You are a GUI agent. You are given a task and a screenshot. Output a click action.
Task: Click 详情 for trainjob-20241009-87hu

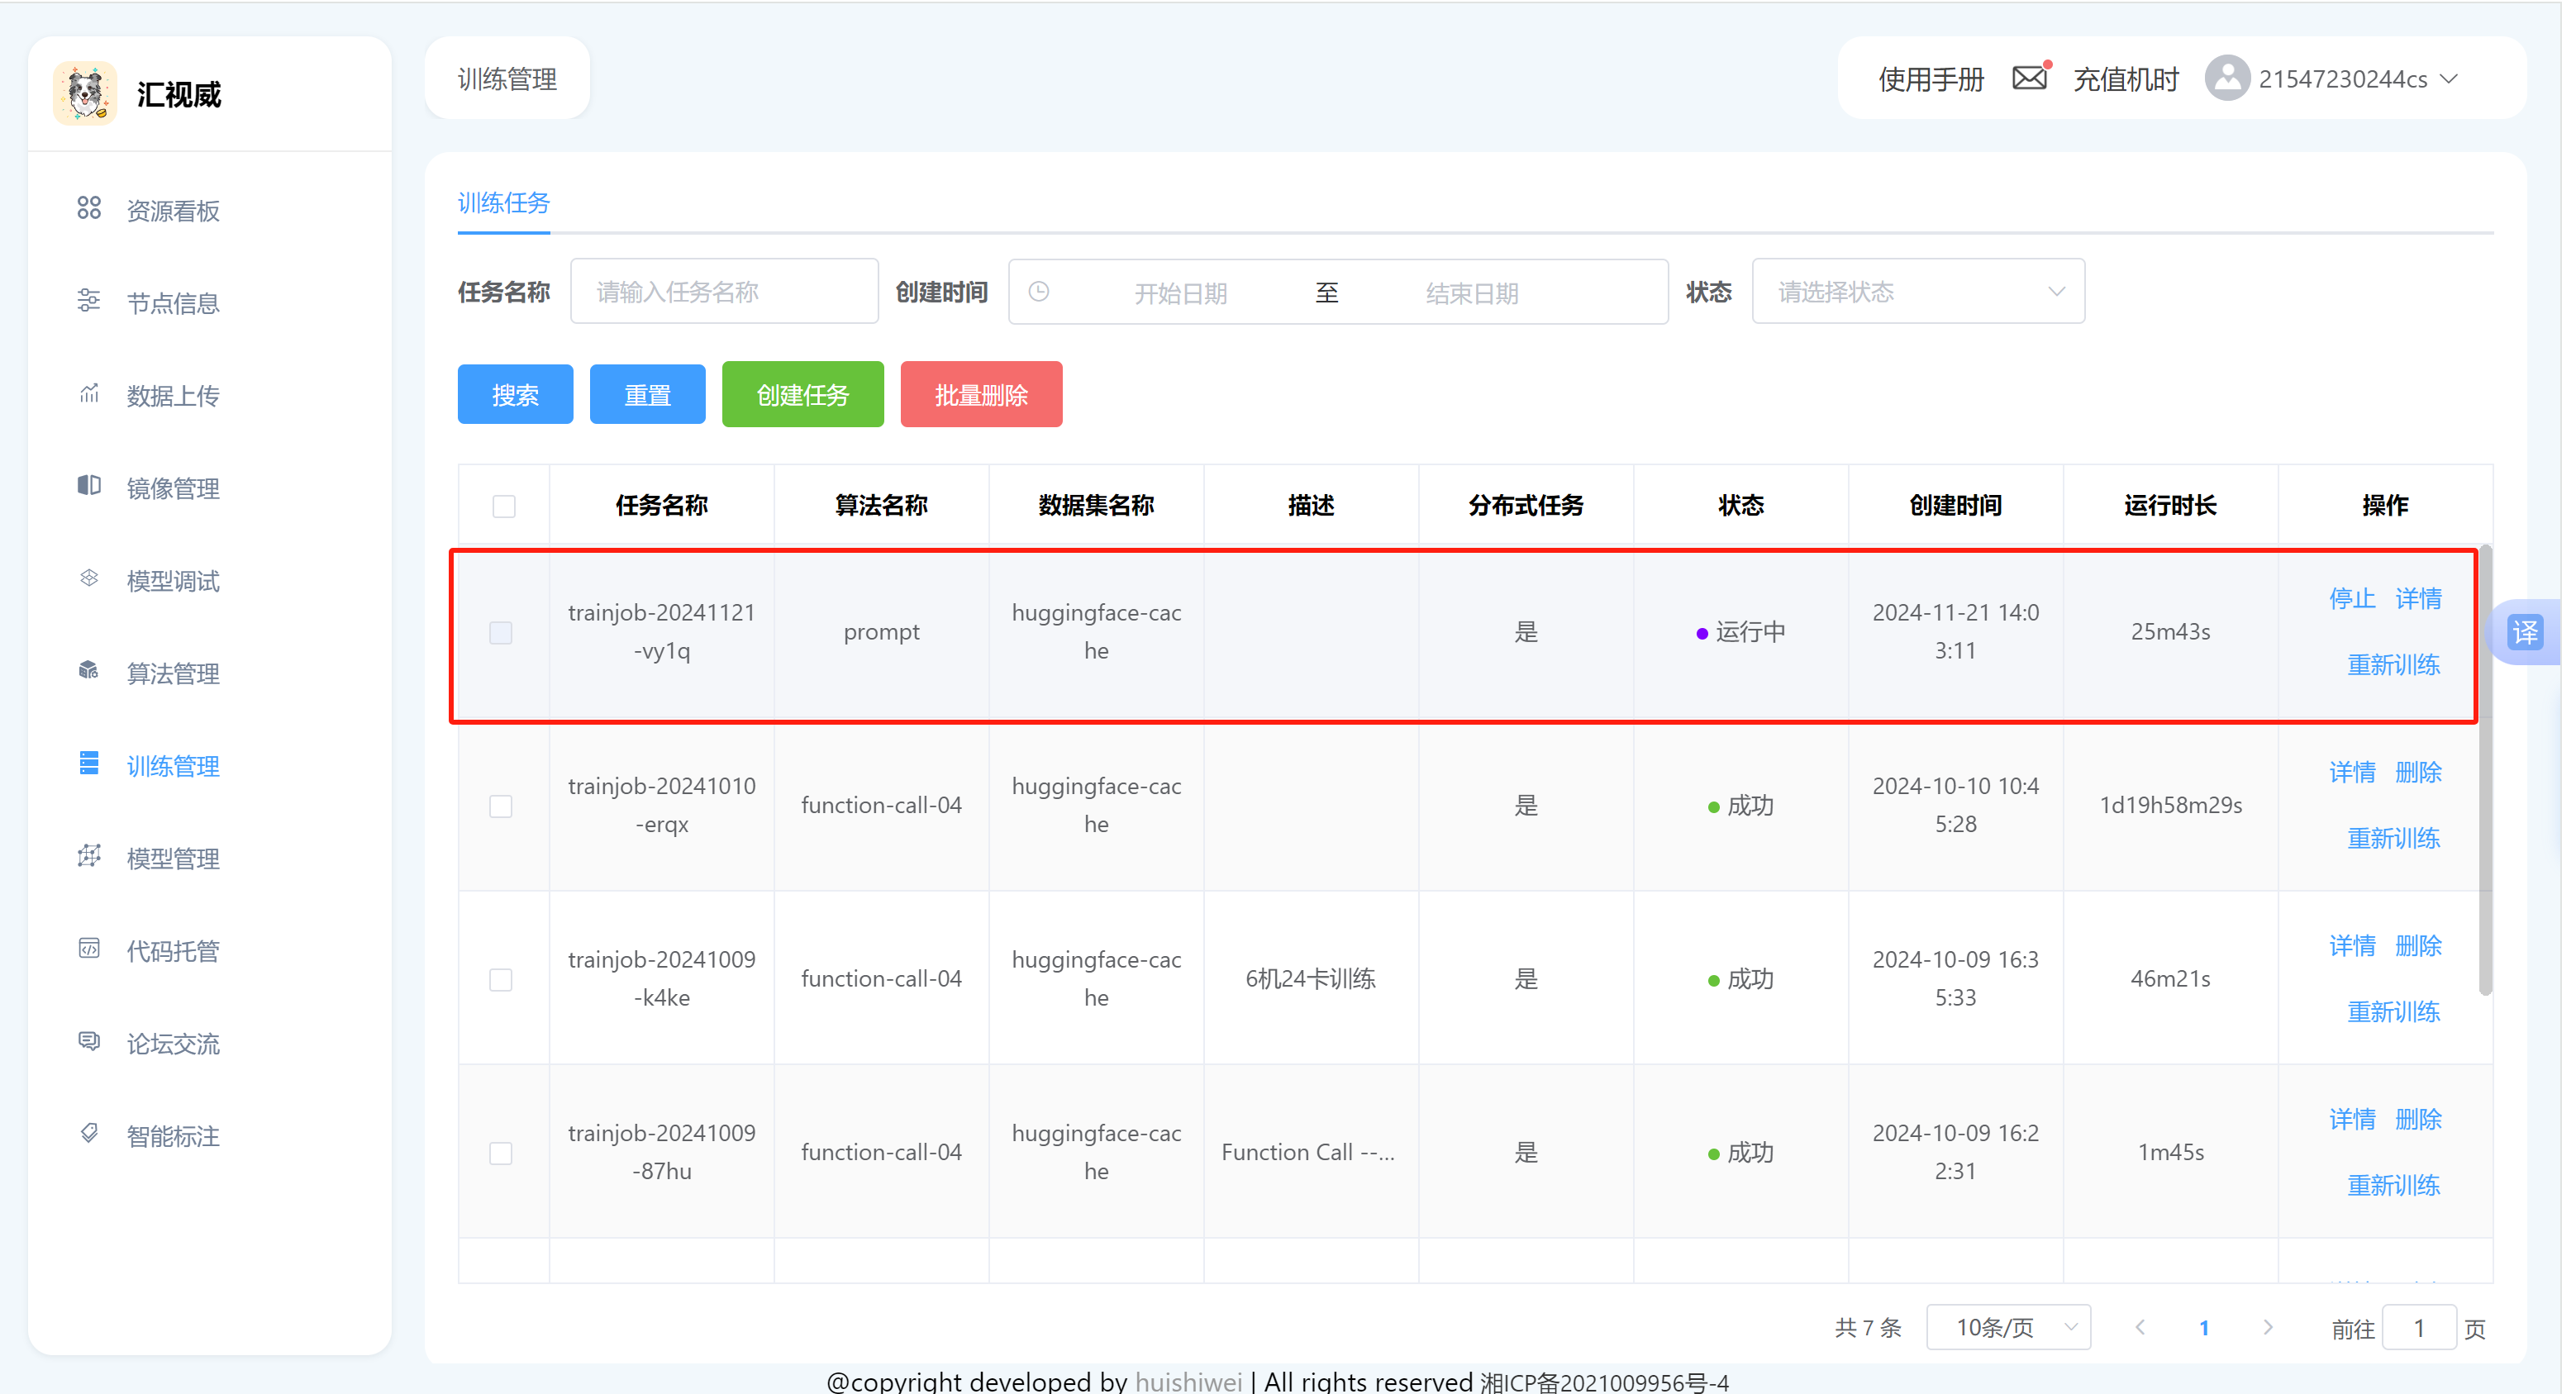2352,1119
